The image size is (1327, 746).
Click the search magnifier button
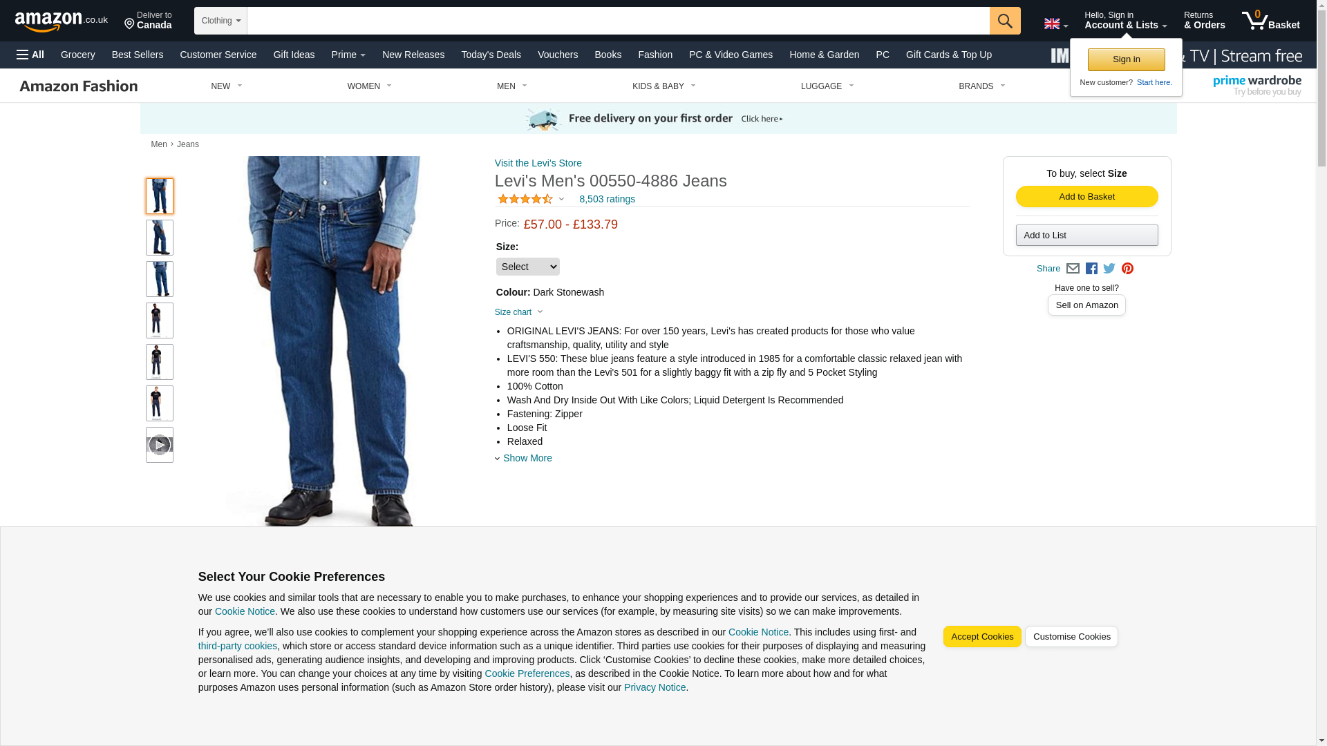1005,21
